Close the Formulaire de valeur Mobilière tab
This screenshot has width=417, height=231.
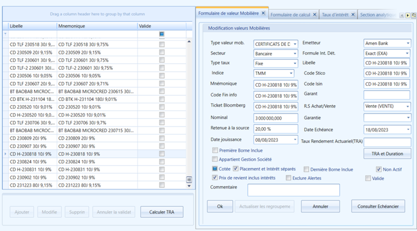263,13
